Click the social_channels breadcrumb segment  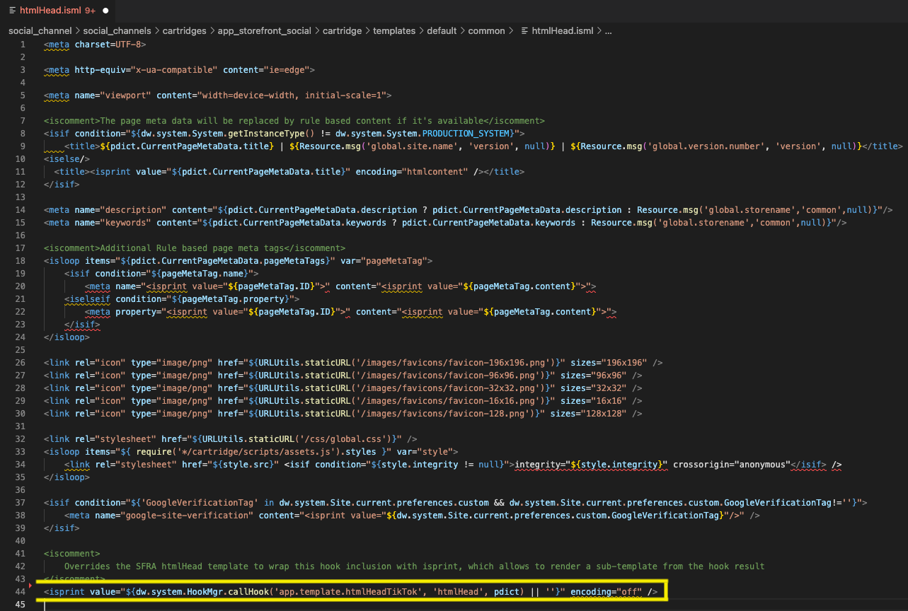(x=117, y=31)
